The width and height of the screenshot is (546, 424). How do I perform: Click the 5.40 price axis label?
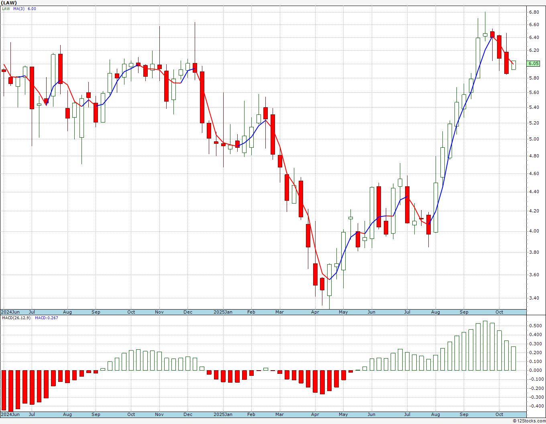point(534,107)
